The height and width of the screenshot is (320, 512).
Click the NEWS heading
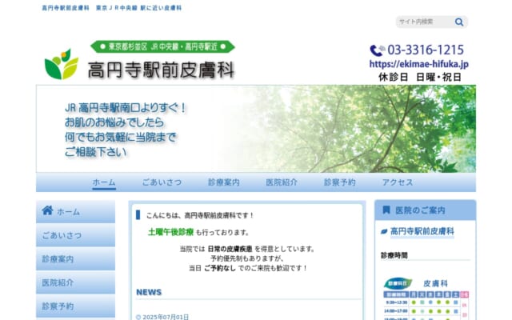pyautogui.click(x=149, y=292)
